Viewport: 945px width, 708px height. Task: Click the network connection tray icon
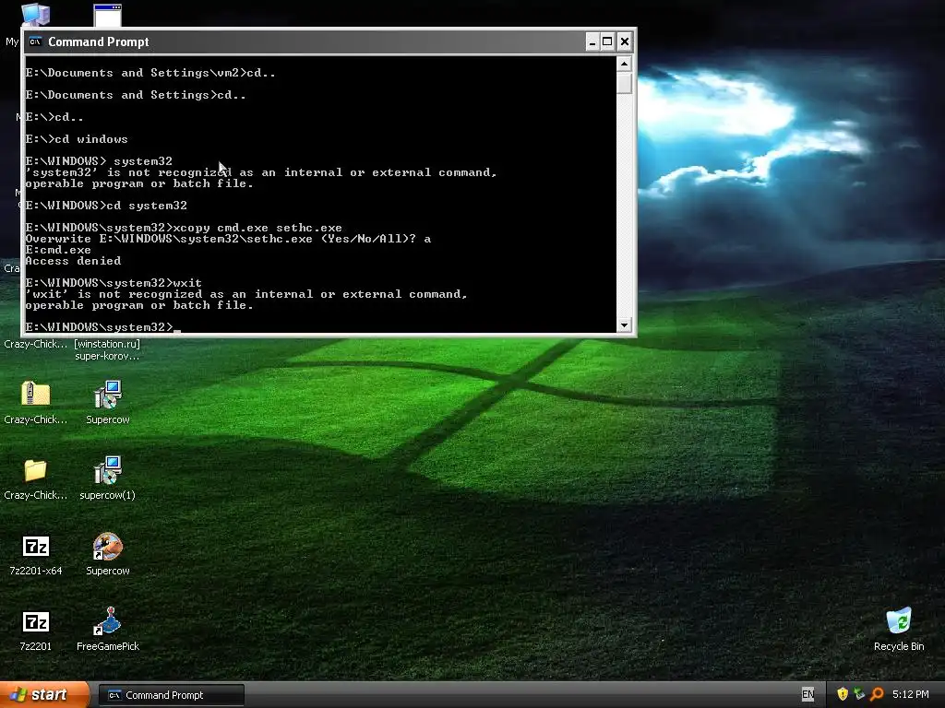tap(859, 694)
